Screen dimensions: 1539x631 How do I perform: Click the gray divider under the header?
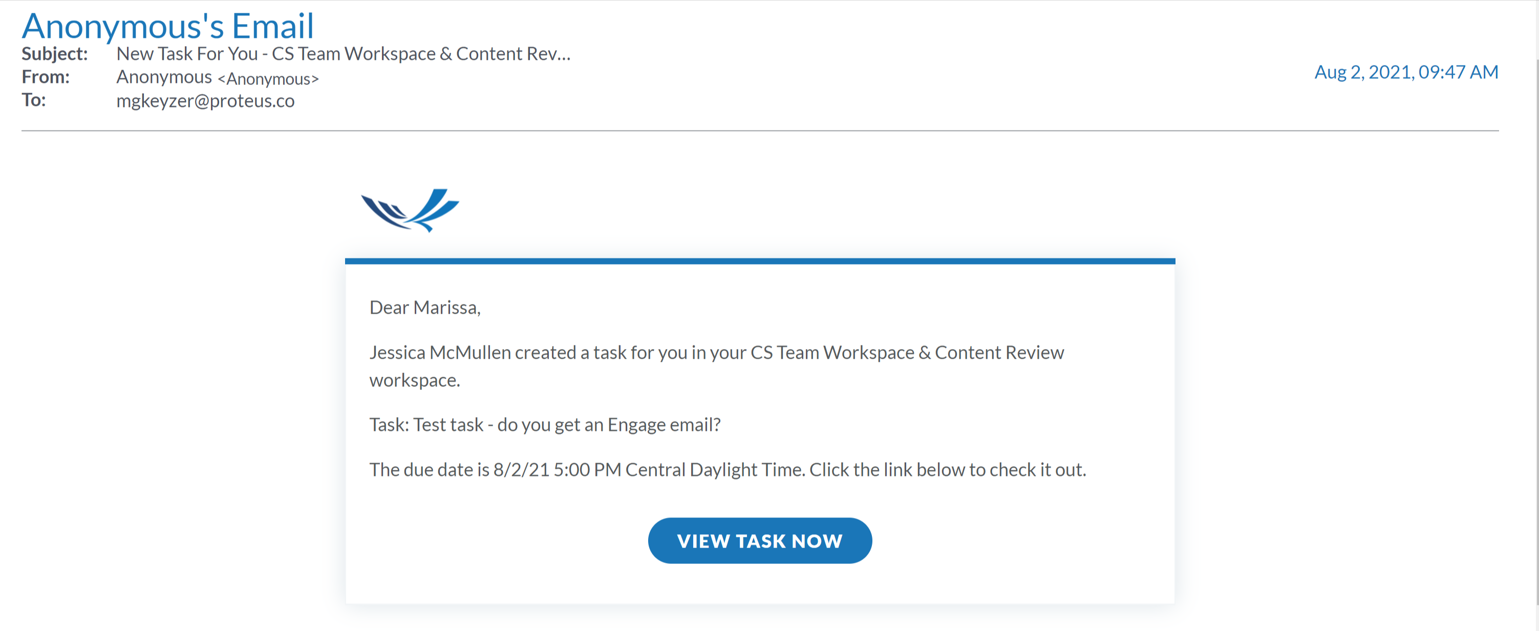(759, 130)
